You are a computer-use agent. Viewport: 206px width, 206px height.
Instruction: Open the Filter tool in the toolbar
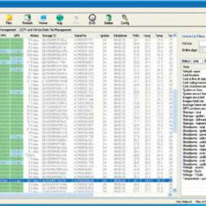(x=9, y=19)
